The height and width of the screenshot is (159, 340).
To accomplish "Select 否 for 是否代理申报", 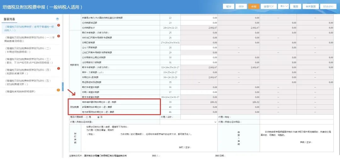I will coord(98,117).
